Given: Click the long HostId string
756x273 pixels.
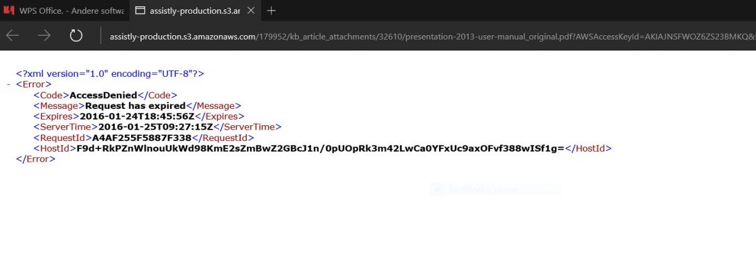Looking at the screenshot, I should click(x=321, y=148).
